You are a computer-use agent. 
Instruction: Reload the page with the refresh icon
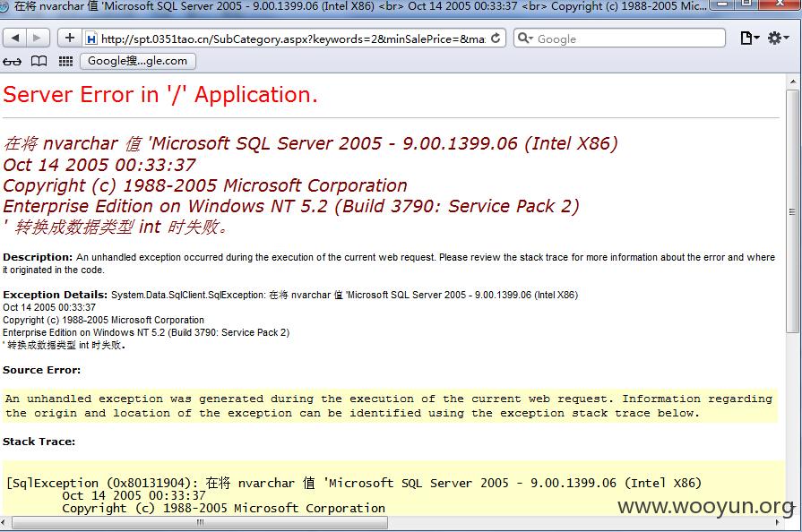(x=496, y=39)
